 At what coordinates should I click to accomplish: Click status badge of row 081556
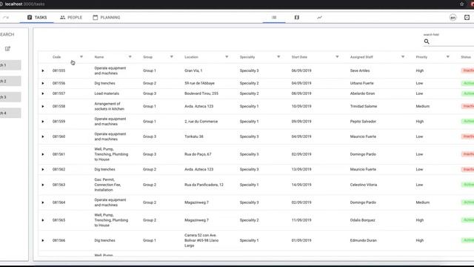click(467, 83)
